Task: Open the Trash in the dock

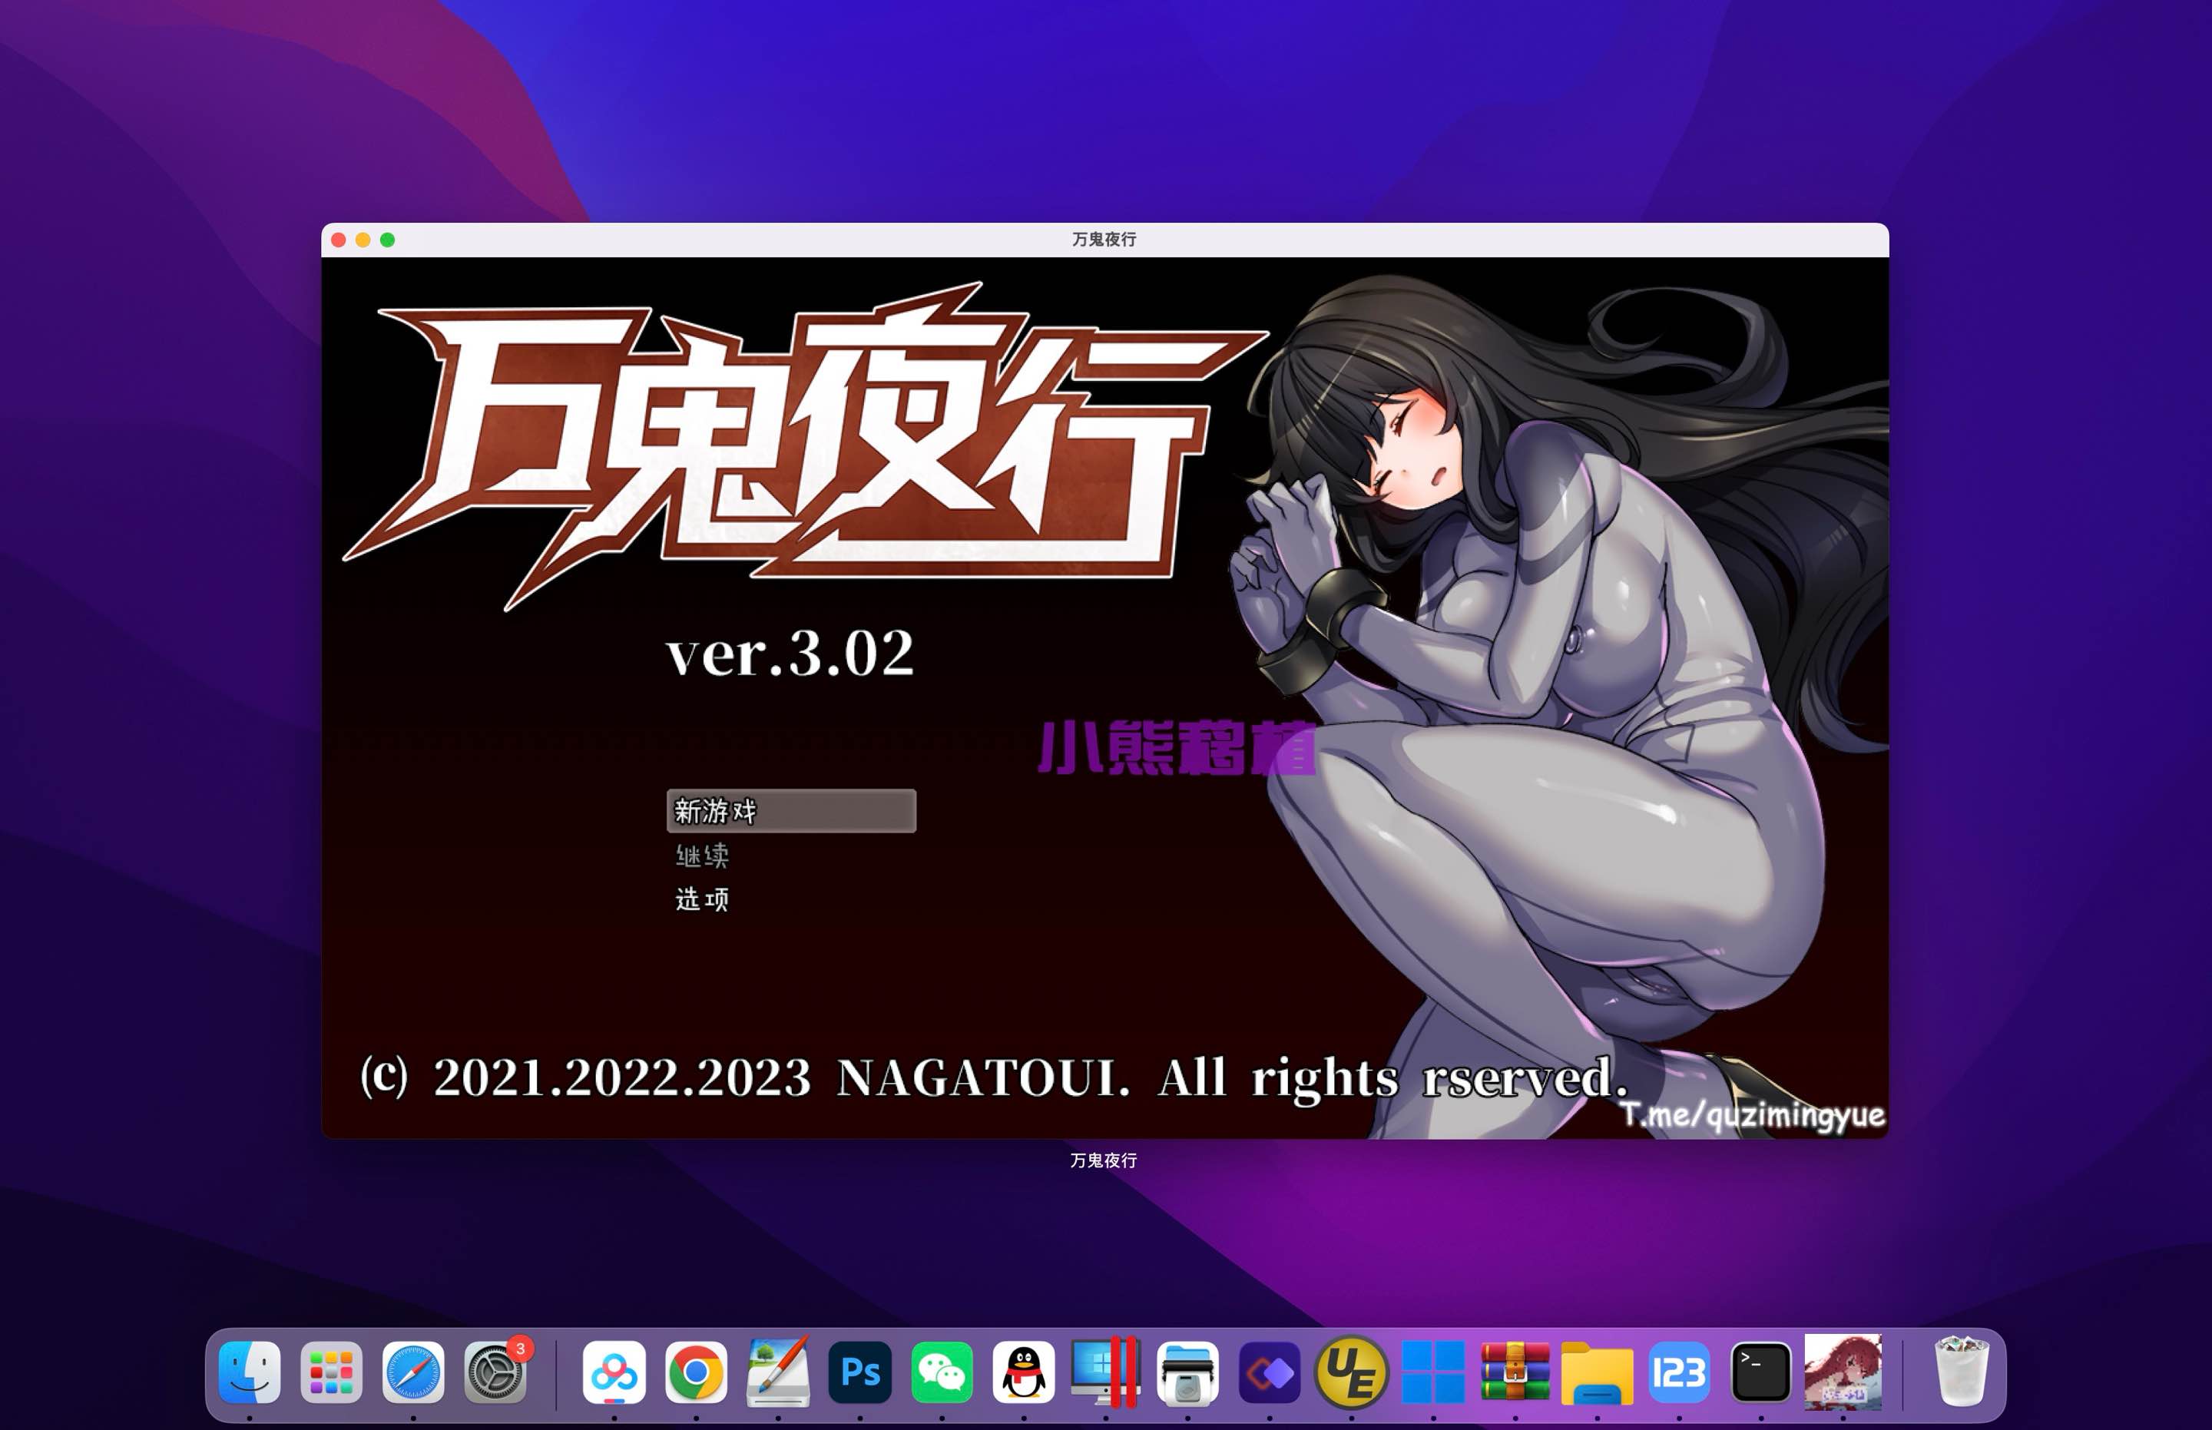Action: click(x=1960, y=1372)
